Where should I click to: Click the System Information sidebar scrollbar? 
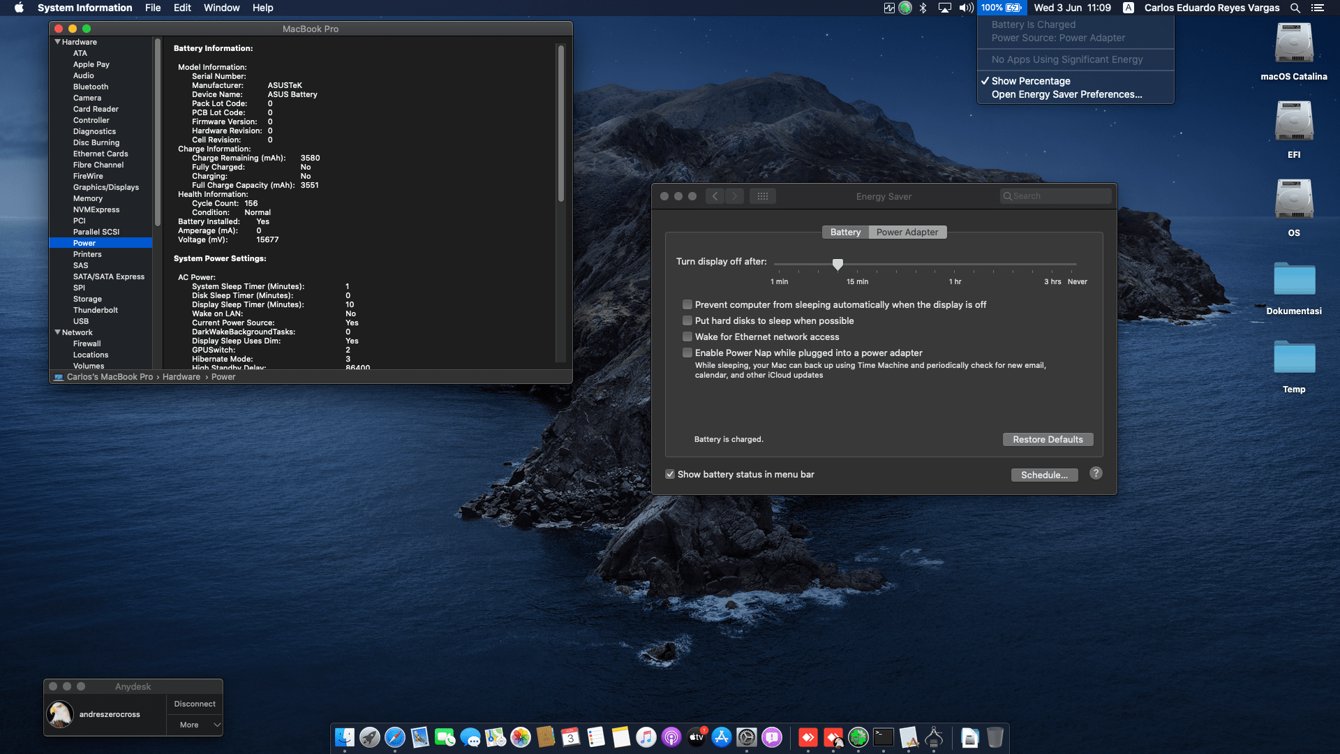coord(157,133)
